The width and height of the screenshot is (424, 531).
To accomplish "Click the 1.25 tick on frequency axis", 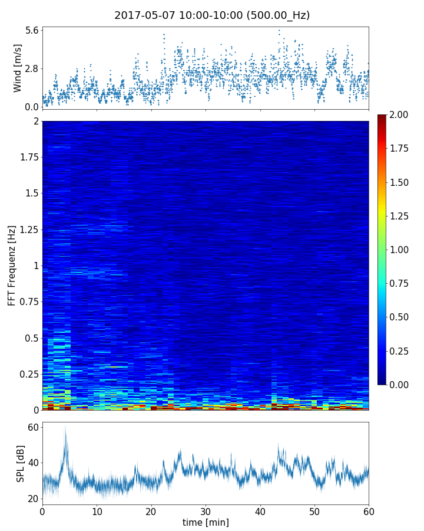I will [x=27, y=230].
